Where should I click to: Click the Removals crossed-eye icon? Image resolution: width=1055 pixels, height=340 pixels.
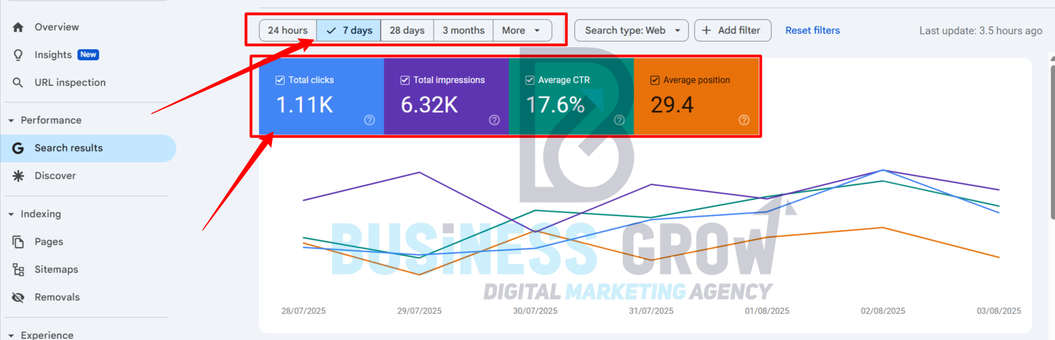[18, 297]
